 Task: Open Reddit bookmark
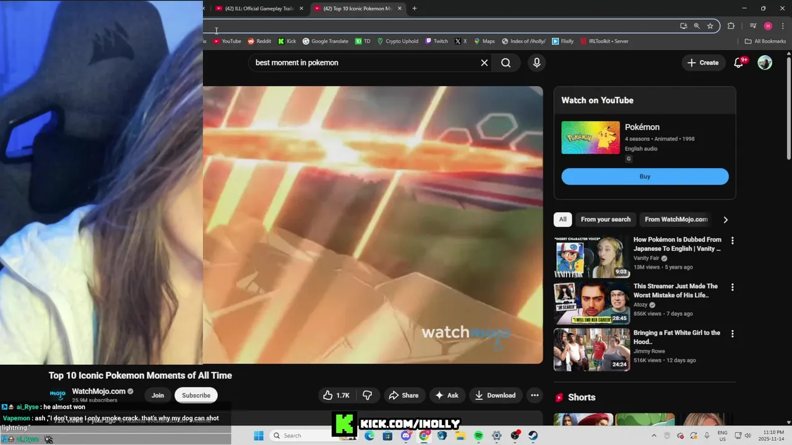coord(259,41)
